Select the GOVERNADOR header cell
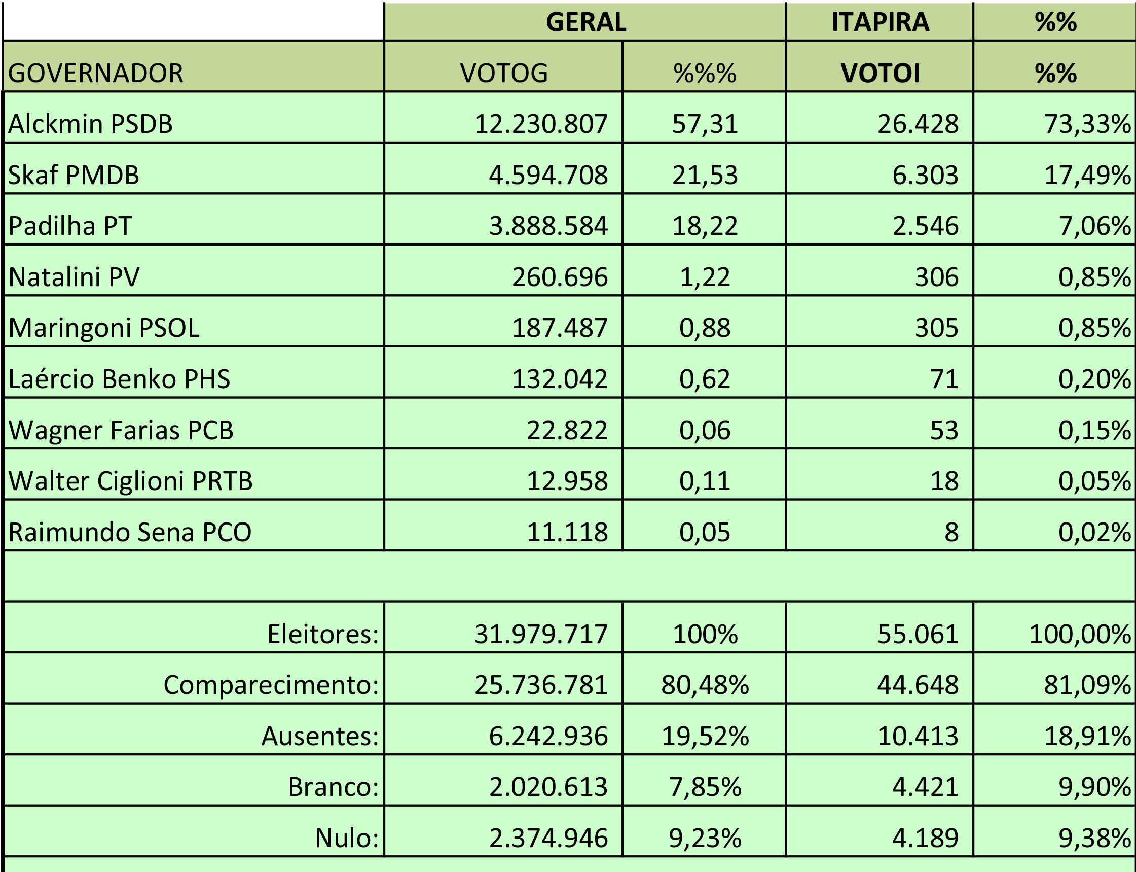Screen dimensions: 1136x872 pyautogui.click(x=194, y=66)
